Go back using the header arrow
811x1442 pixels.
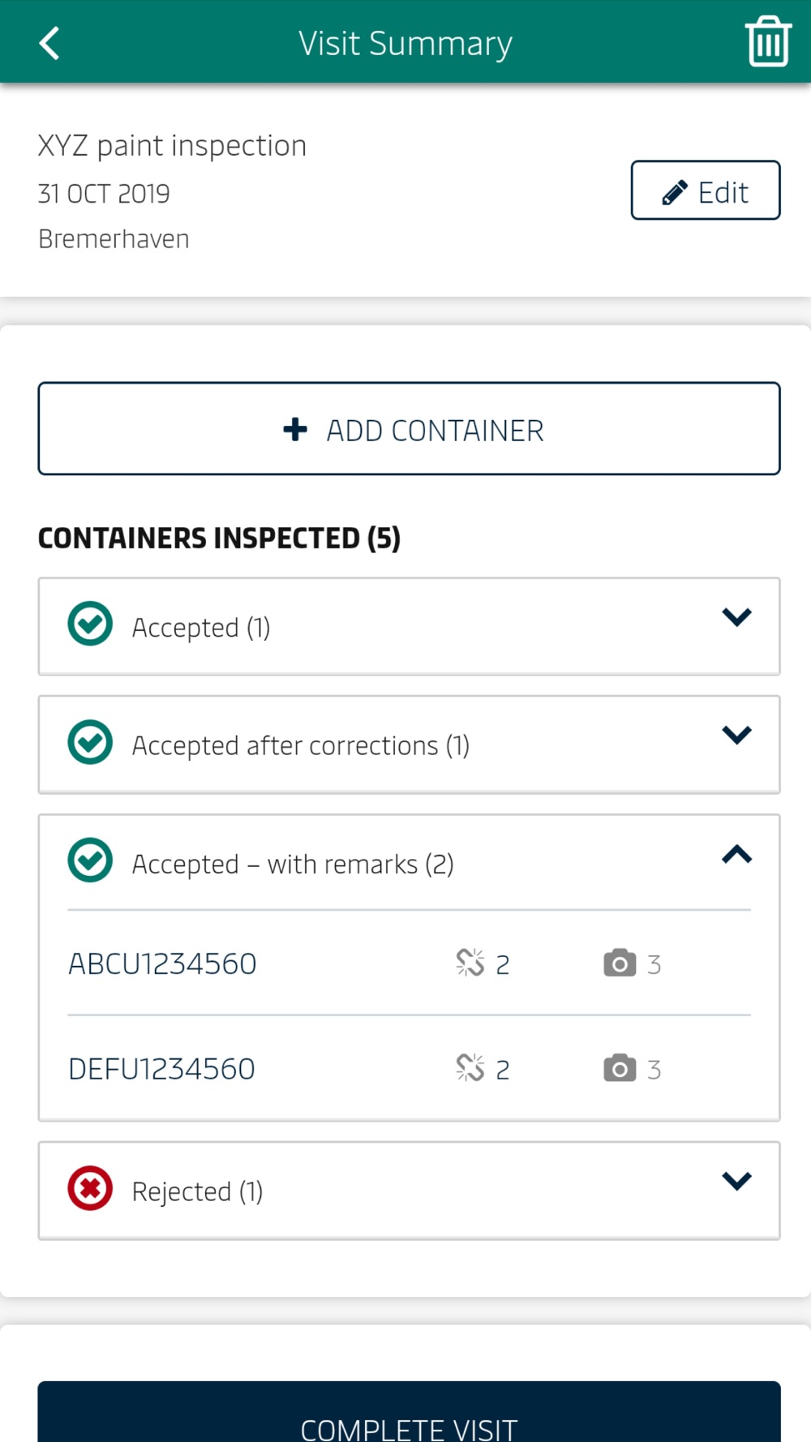[49, 43]
